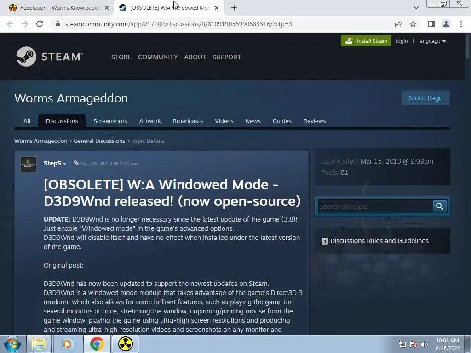The width and height of the screenshot is (471, 353).
Task: Click the Install Steam button
Action: (366, 41)
